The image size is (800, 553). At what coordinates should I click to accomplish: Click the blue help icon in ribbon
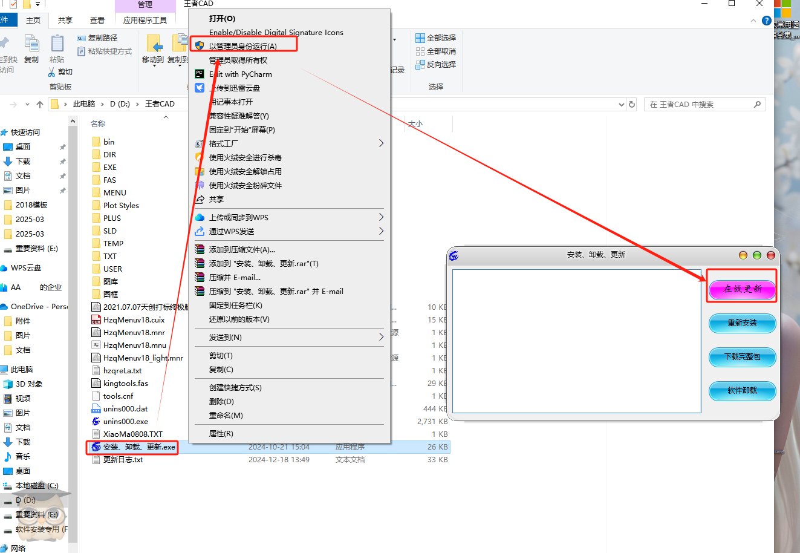[766, 21]
